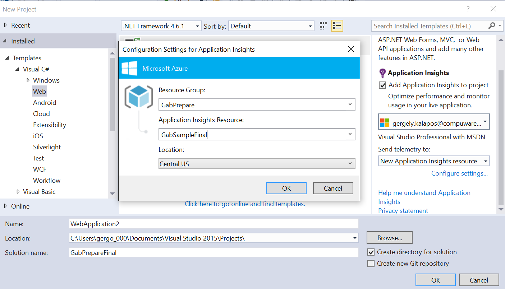Screen dimensions: 505x289
Task: Select the Workflow template category
Action: (x=47, y=180)
